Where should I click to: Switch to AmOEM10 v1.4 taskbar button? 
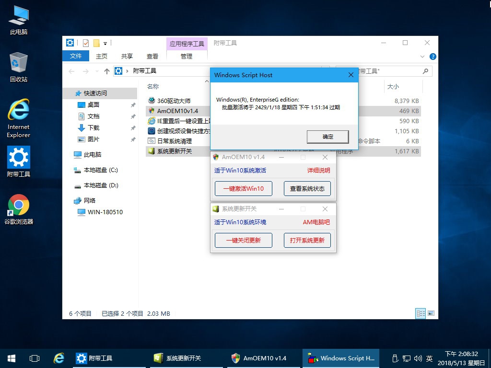(x=264, y=358)
